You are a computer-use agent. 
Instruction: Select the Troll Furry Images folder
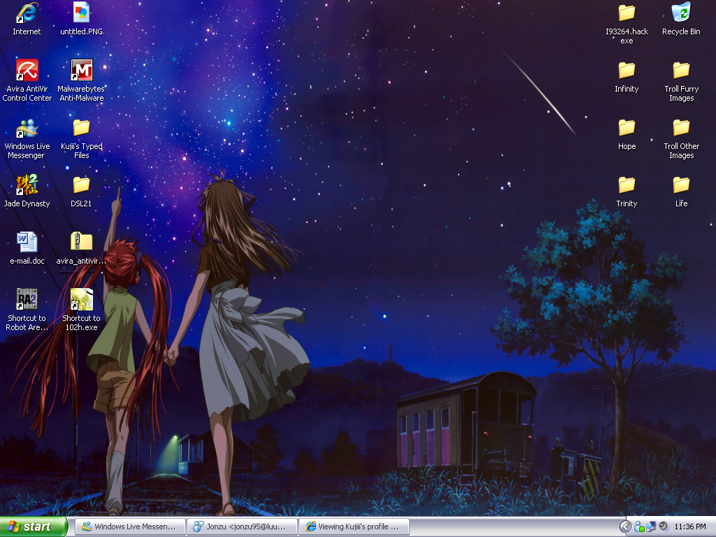tap(681, 71)
